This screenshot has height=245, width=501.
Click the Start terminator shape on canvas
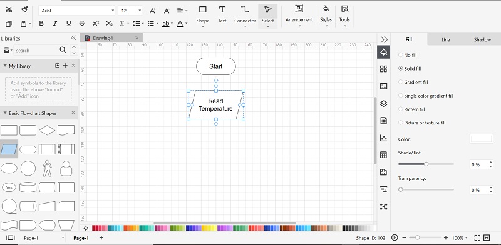click(x=215, y=66)
